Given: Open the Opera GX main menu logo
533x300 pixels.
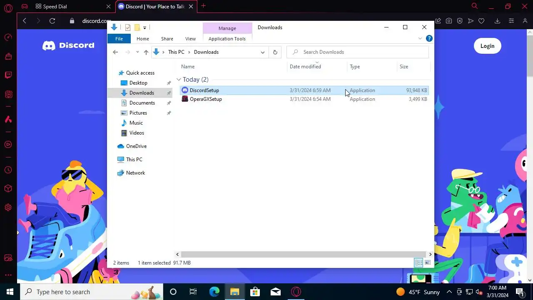Looking at the screenshot, I should pyautogui.click(x=8, y=8).
